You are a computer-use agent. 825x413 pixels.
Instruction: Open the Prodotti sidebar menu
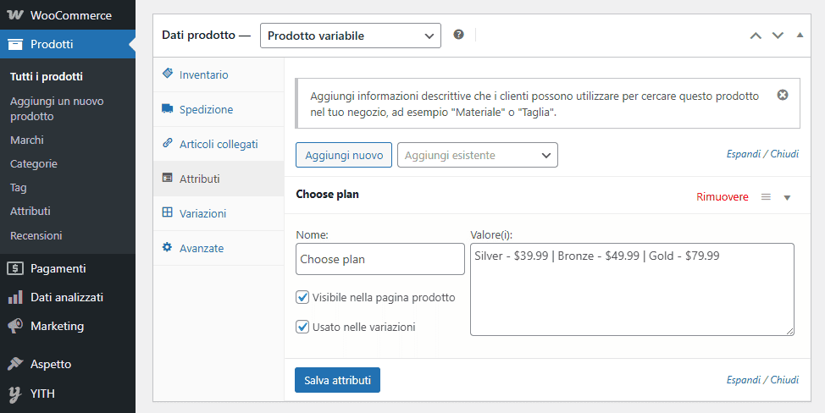[68, 44]
